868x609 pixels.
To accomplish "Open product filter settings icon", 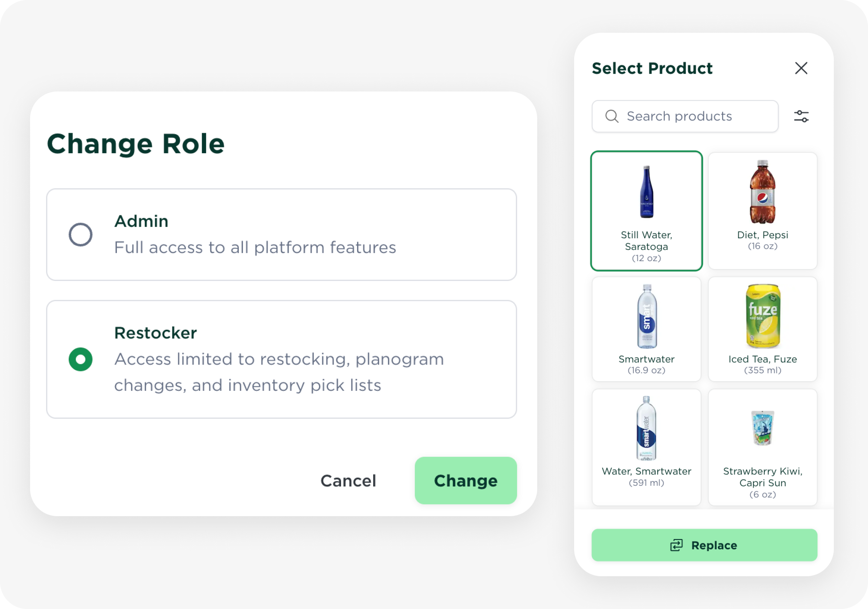I will (x=801, y=116).
